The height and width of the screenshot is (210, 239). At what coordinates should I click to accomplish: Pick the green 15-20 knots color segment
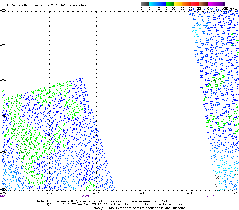pyautogui.click(x=170, y=4)
